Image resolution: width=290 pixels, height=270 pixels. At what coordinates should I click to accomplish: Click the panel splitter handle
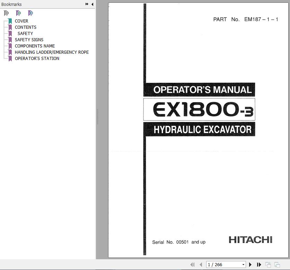(97, 116)
